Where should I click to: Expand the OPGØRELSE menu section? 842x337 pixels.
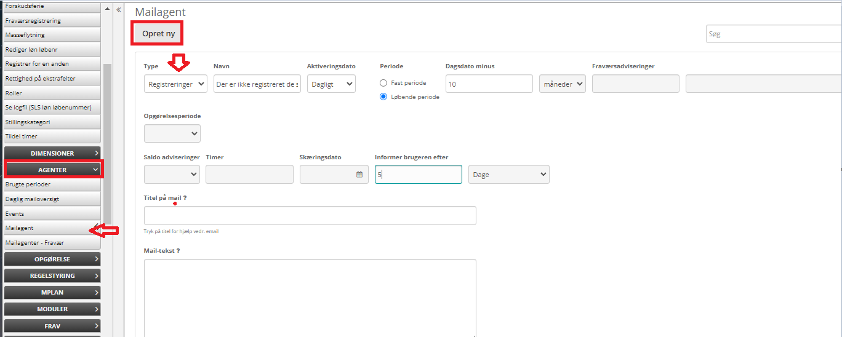pyautogui.click(x=52, y=260)
